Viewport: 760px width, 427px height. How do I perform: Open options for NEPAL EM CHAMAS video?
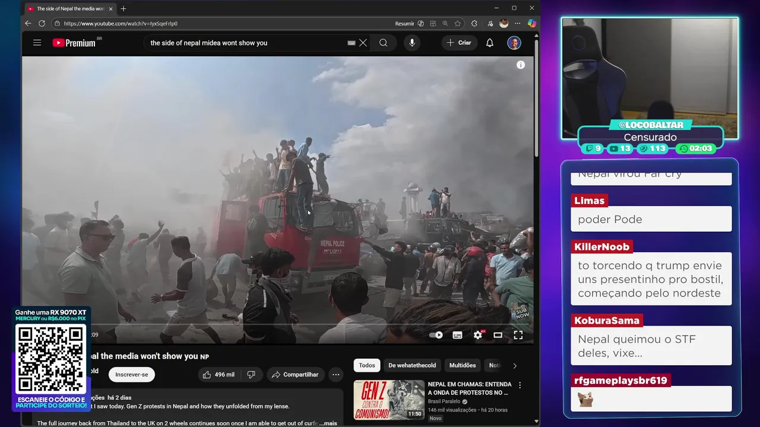pos(520,385)
